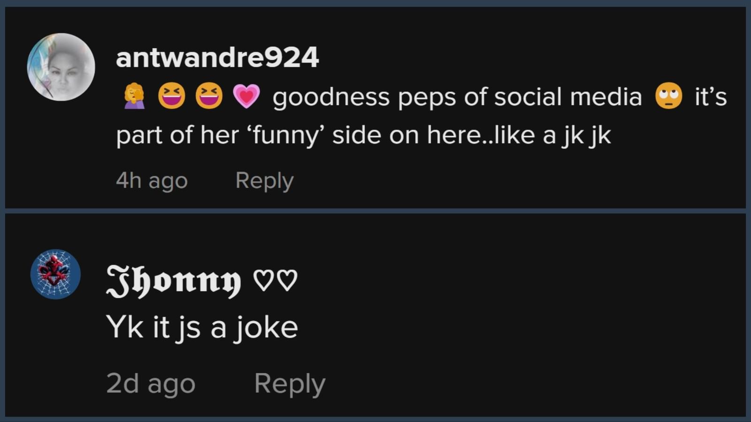
Task: Open the Spider-Man profile avatar
Action: coord(55,274)
